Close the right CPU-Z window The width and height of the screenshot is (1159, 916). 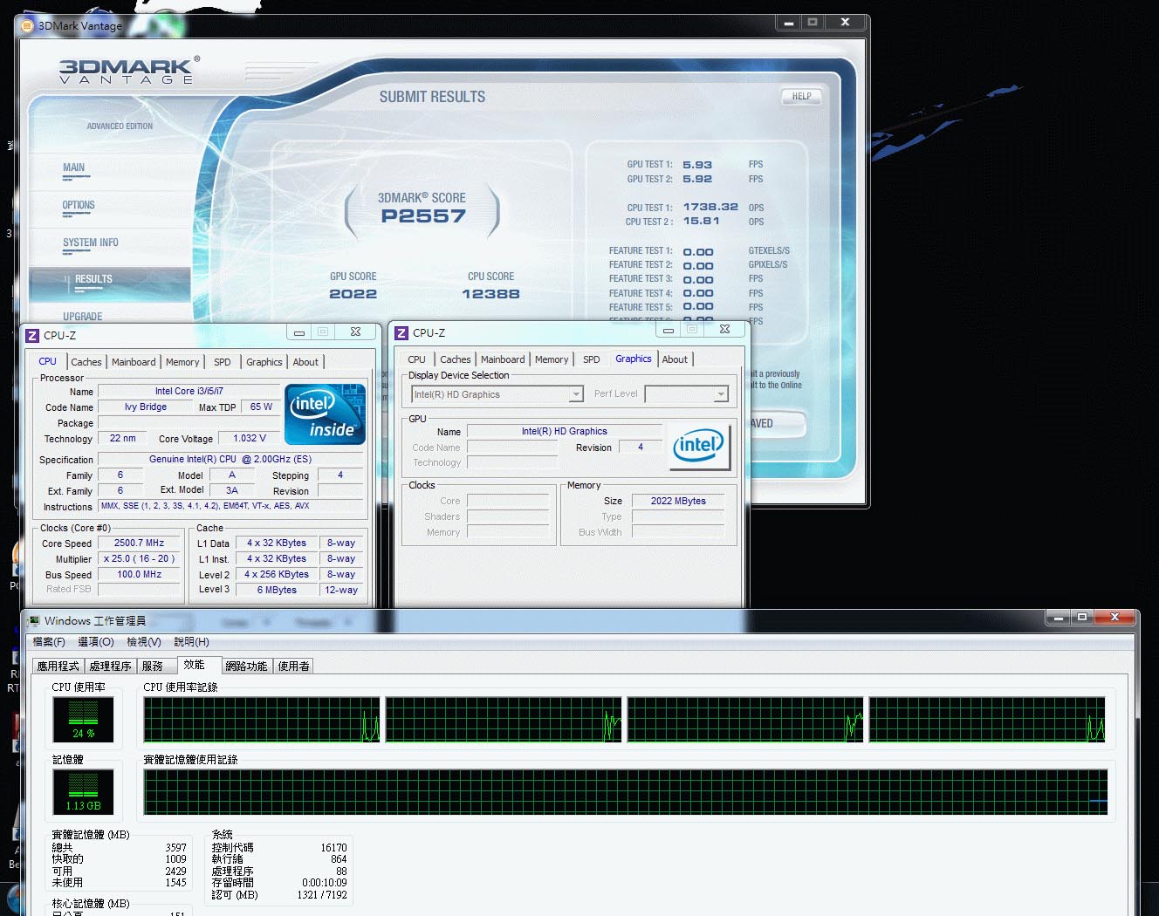click(724, 330)
